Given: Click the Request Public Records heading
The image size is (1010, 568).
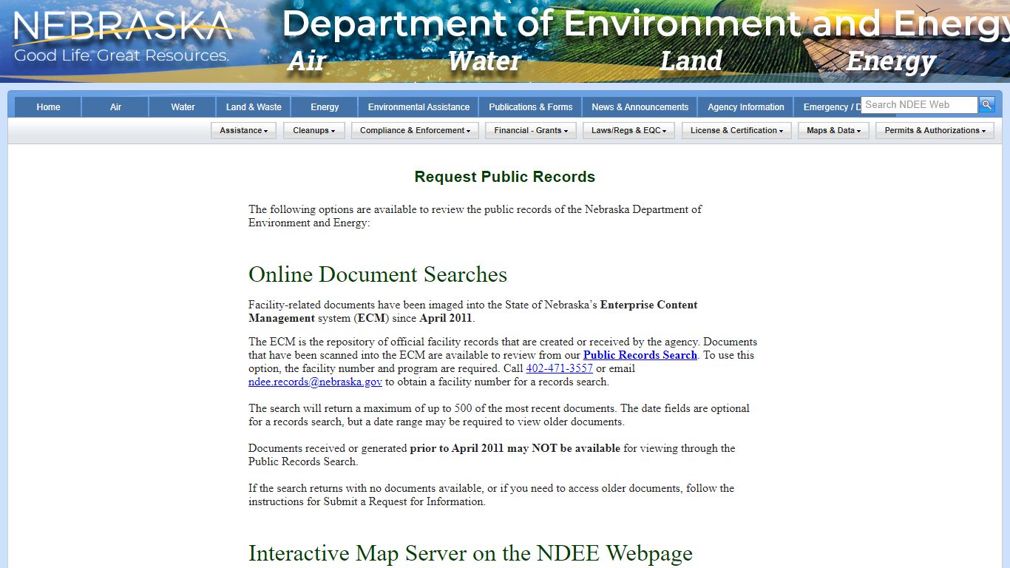Looking at the screenshot, I should [505, 177].
